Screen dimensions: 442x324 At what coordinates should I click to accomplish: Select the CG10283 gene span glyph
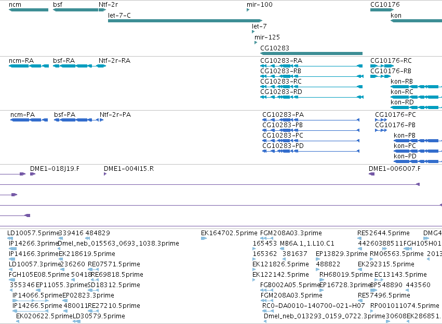pyautogui.click(x=311, y=53)
